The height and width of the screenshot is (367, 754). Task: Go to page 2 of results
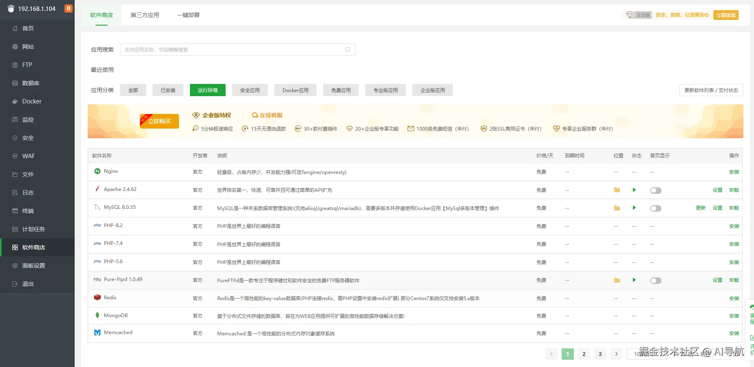coord(584,354)
